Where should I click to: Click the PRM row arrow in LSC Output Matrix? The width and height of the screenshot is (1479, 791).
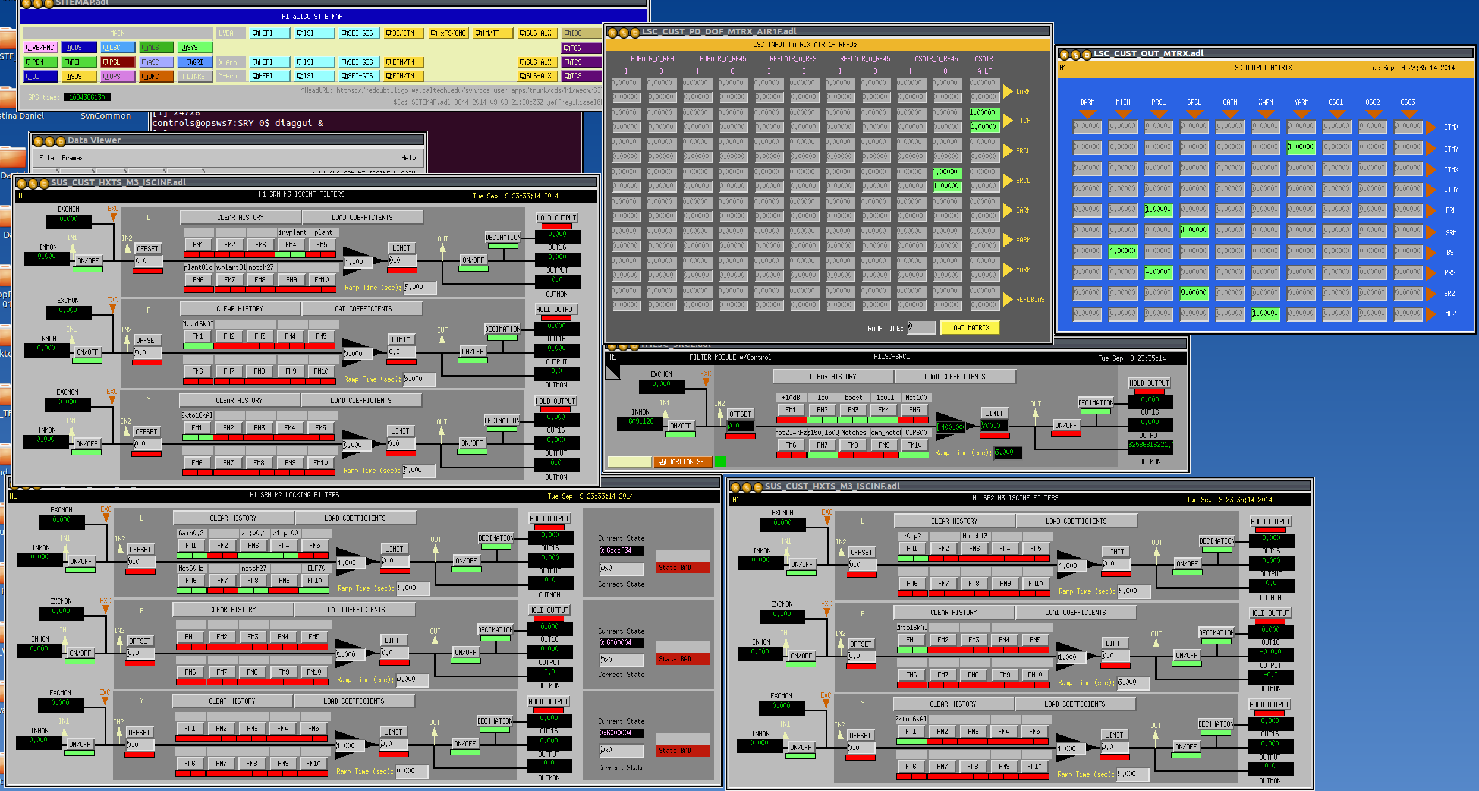tap(1431, 210)
